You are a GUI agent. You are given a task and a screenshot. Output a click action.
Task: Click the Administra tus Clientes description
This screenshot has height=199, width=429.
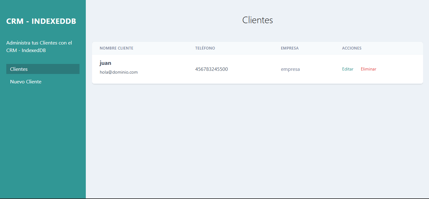[39, 46]
